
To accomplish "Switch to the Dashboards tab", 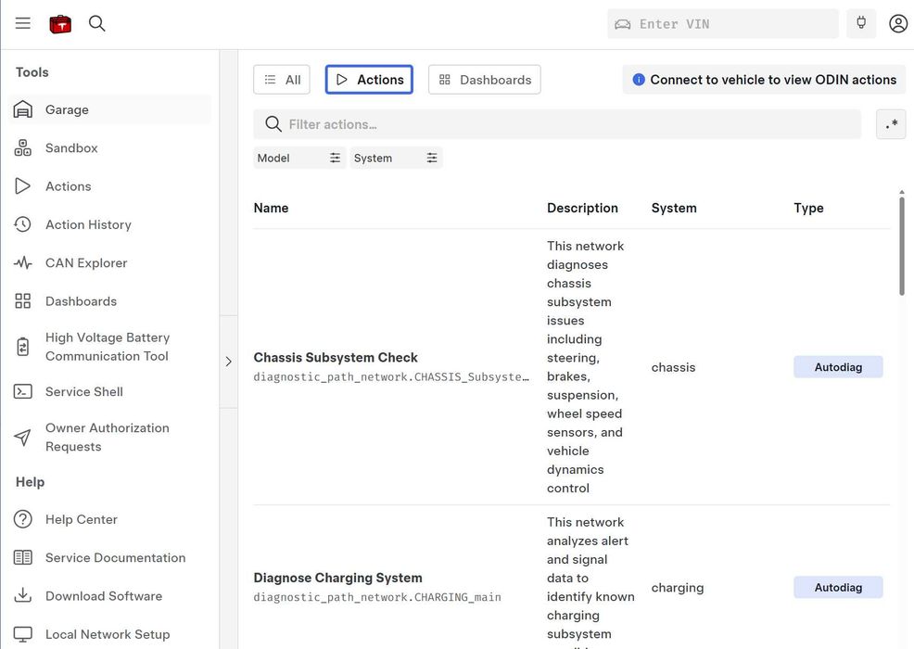I will (x=485, y=80).
